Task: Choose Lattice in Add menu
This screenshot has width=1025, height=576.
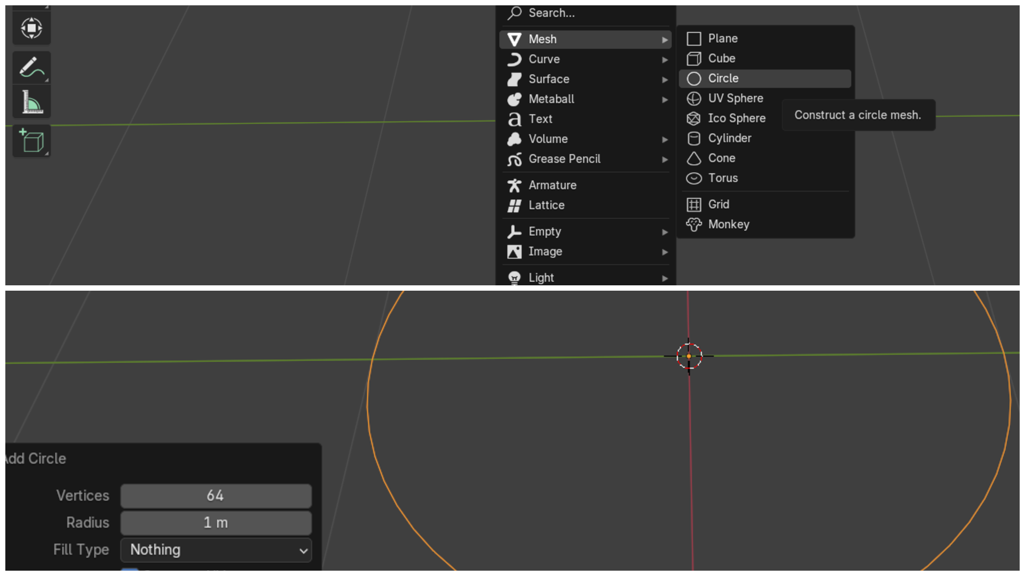Action: (585, 205)
